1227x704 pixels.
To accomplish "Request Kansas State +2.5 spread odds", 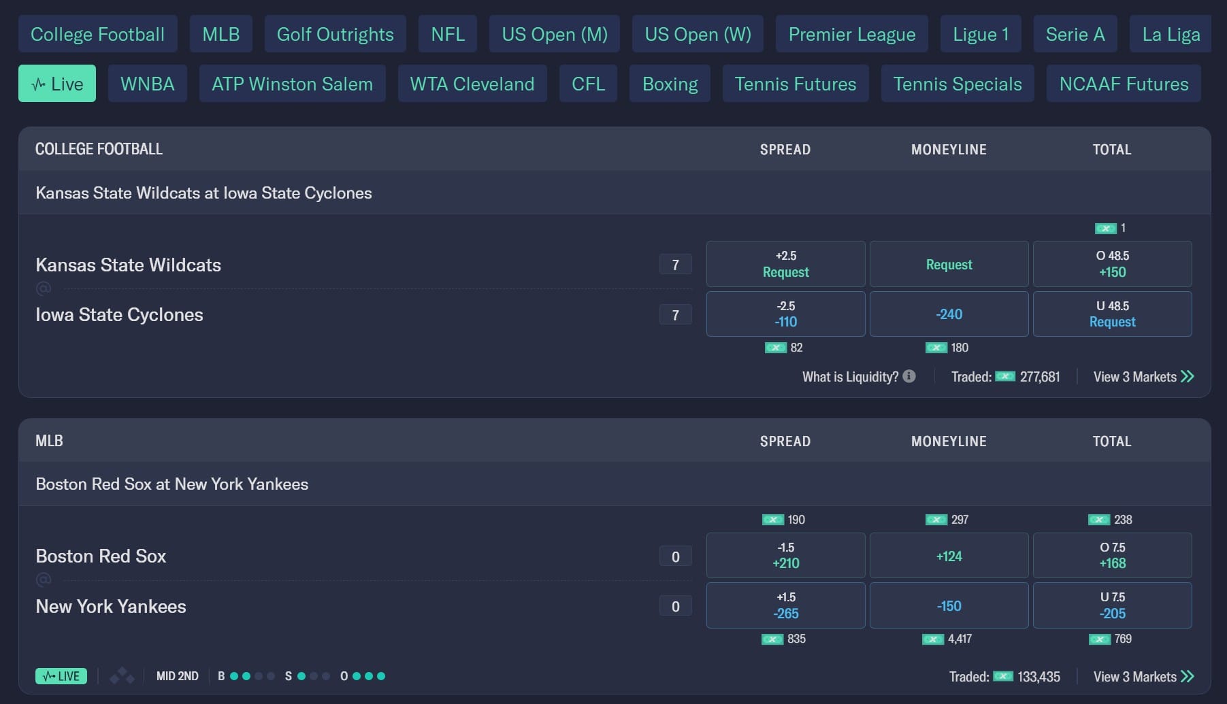I will click(786, 264).
